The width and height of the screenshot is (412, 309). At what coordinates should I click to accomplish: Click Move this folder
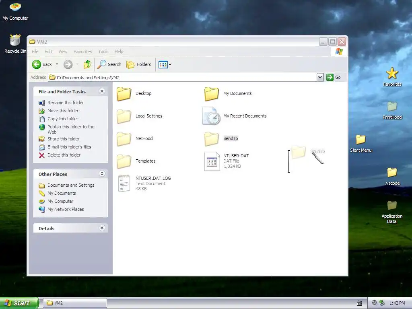(x=63, y=111)
